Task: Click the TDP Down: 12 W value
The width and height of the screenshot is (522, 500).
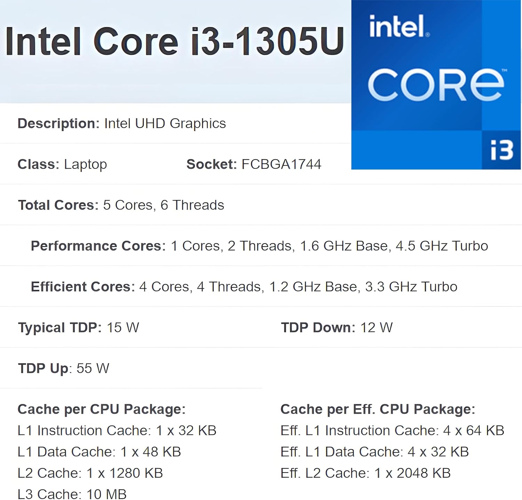Action: [x=337, y=328]
